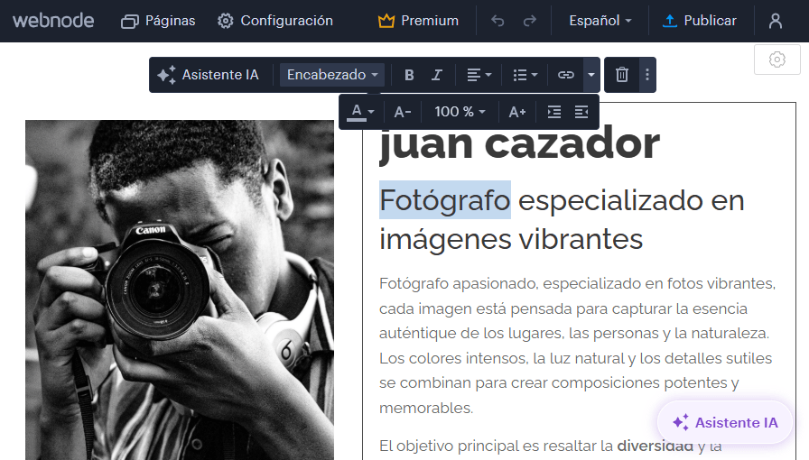This screenshot has height=460, width=809.
Task: Delete the text block with trash icon
Action: (622, 75)
